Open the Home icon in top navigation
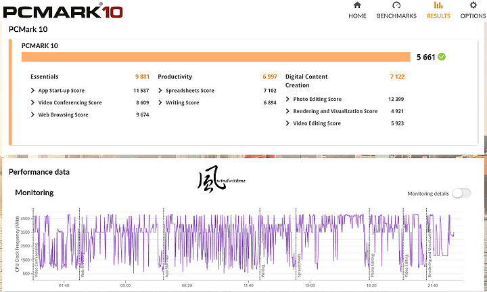Viewport: 487px width, 292px height. click(x=357, y=5)
